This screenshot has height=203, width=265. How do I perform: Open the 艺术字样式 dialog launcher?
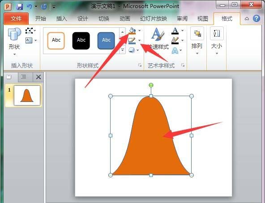point(183,65)
